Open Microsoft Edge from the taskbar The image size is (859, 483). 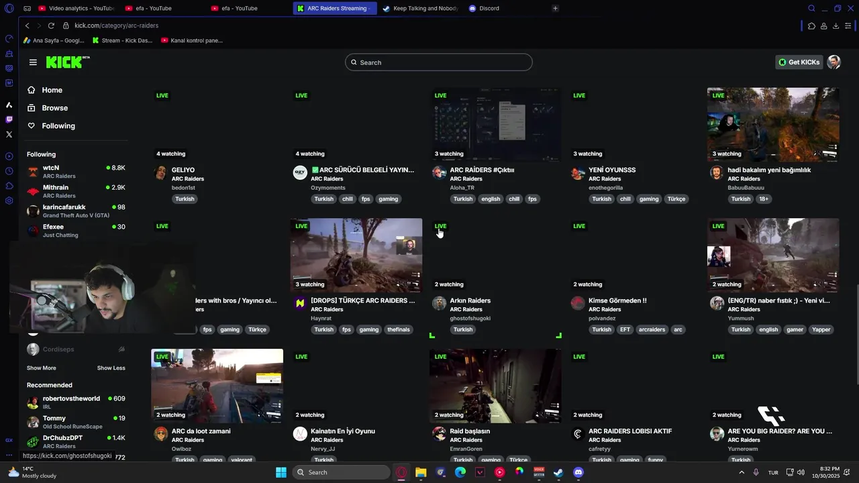coord(460,472)
